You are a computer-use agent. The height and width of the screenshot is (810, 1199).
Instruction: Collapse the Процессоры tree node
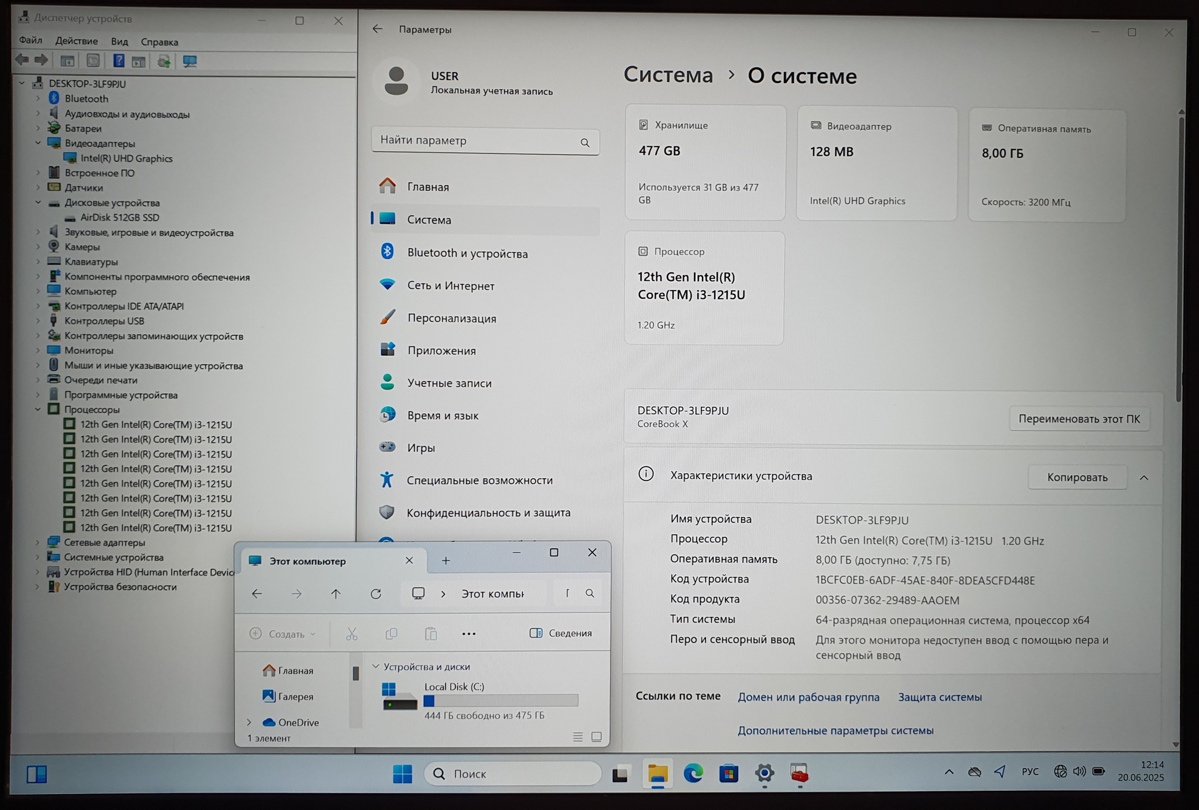(x=38, y=410)
